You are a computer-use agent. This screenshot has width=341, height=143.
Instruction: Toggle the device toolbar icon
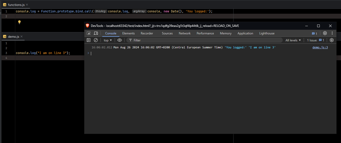(x=96, y=33)
